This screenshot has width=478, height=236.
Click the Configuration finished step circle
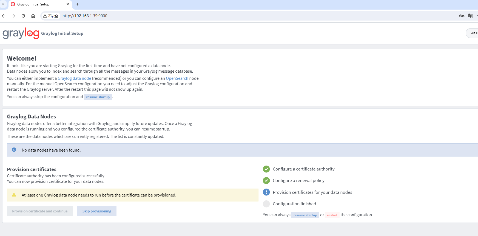pos(266,204)
